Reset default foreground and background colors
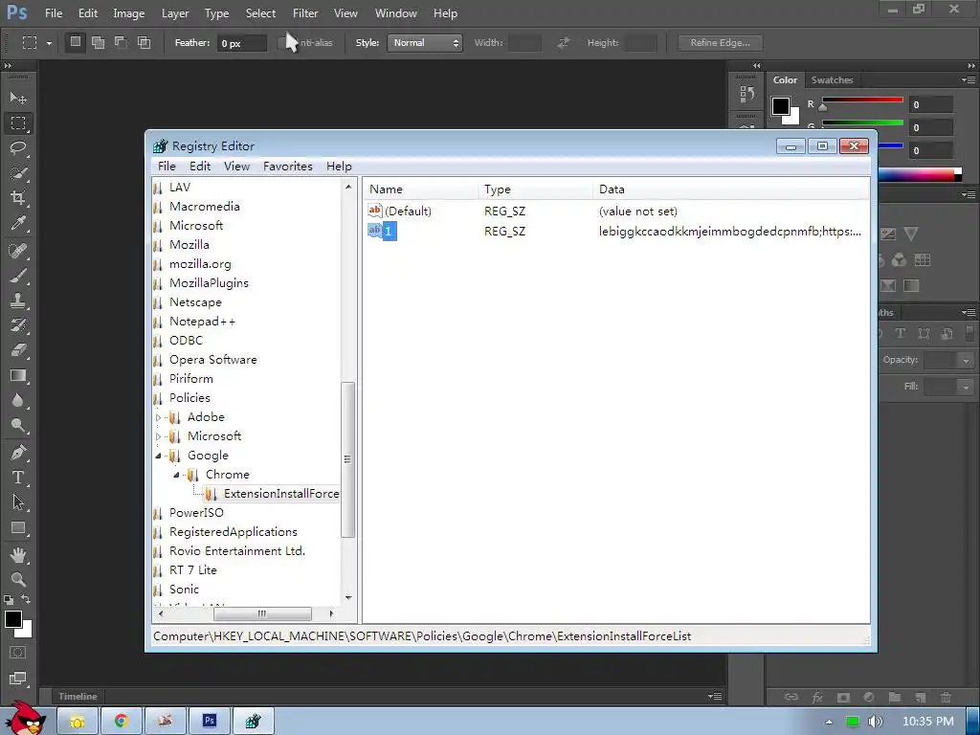The height and width of the screenshot is (735, 980). pyautogui.click(x=9, y=599)
